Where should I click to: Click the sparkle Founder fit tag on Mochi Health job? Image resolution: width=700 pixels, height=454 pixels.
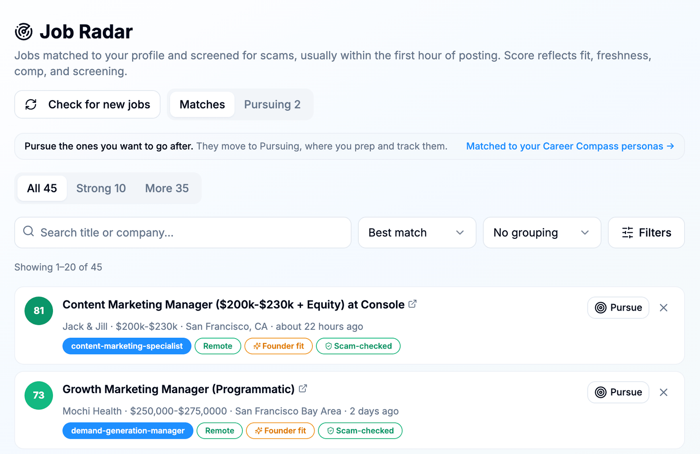tap(280, 431)
